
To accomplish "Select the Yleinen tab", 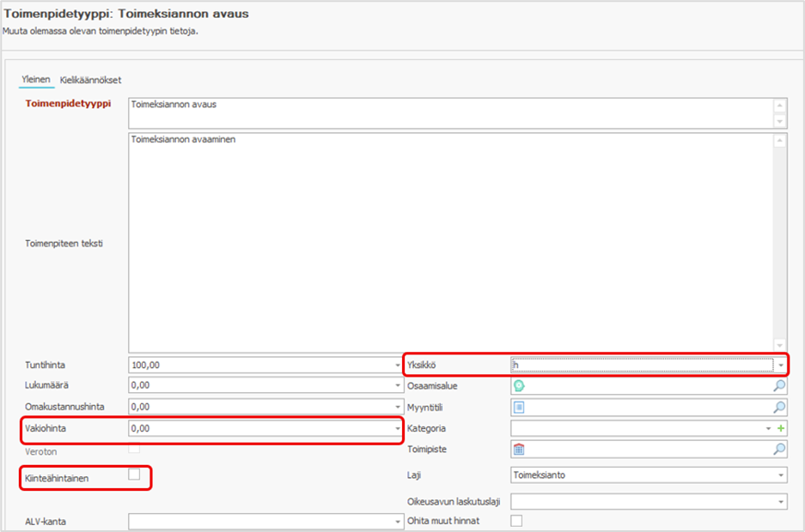I will 35,80.
